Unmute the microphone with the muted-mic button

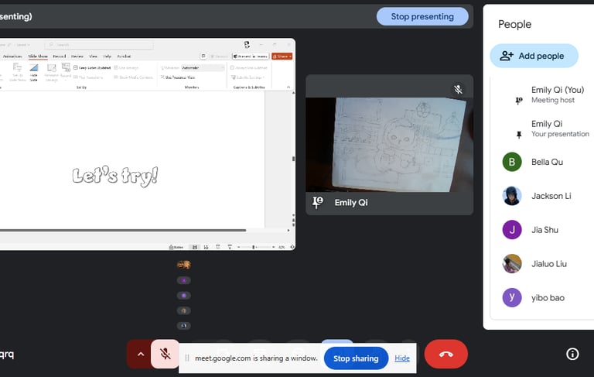[x=166, y=354]
